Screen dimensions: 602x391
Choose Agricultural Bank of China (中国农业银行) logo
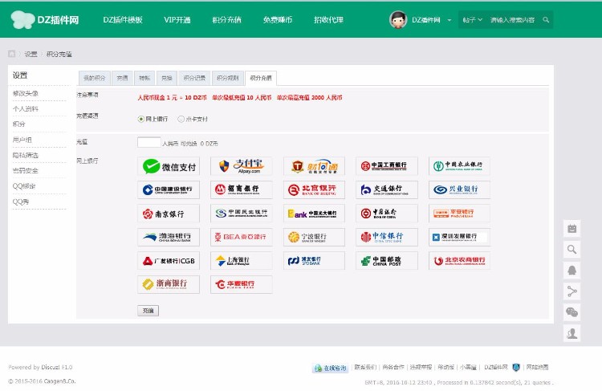pos(459,166)
